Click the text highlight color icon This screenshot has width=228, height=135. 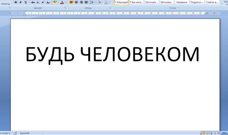[55, 2]
